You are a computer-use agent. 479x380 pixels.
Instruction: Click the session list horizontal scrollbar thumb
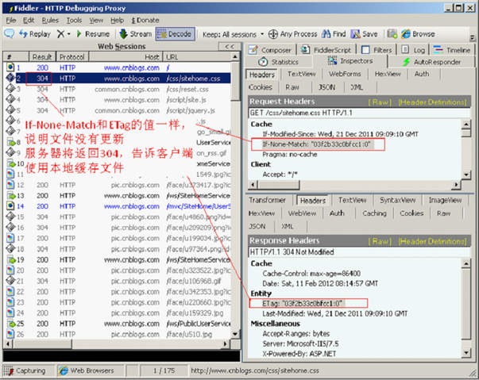click(43, 344)
